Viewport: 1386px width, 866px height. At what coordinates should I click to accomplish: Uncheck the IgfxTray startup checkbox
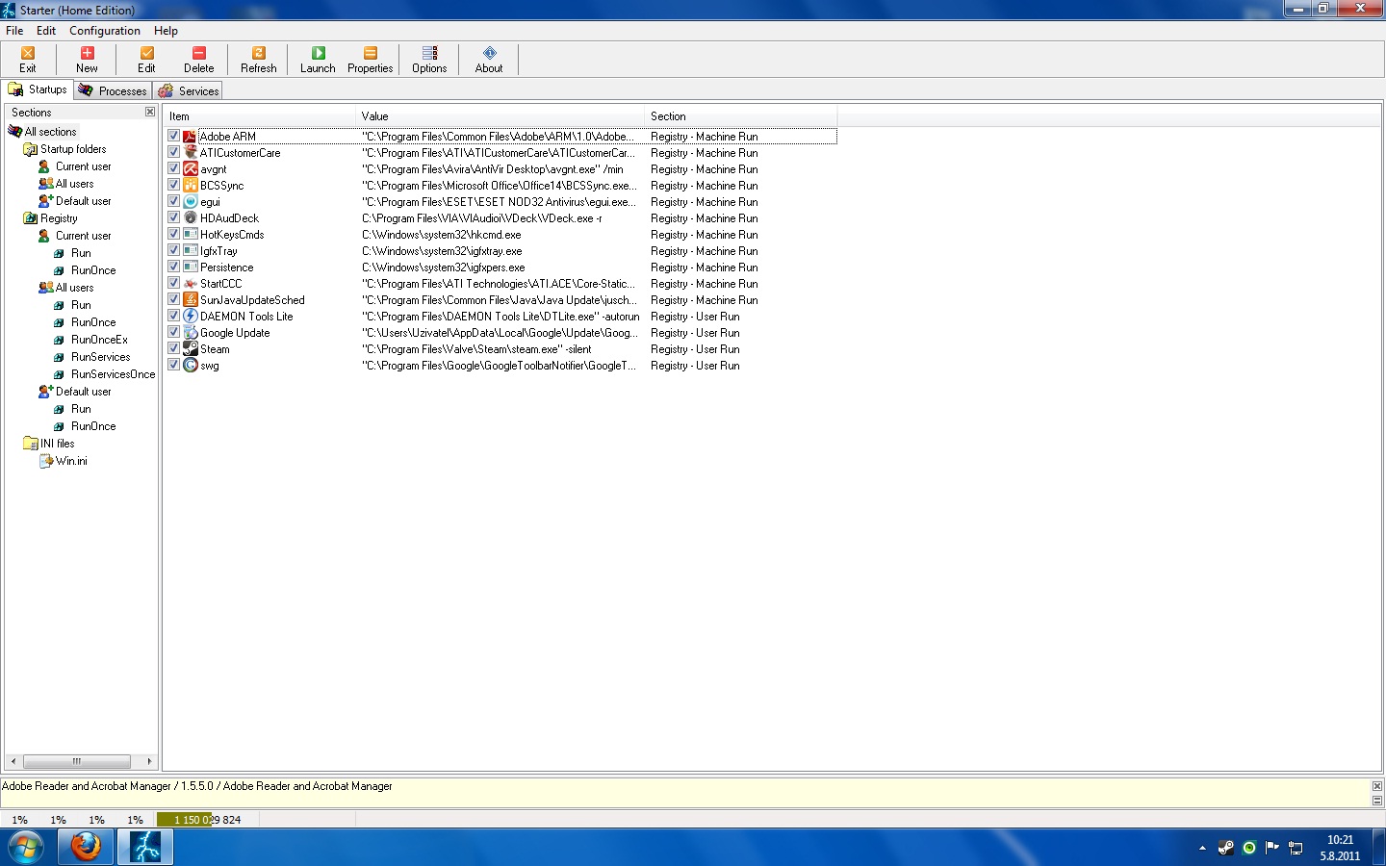[x=173, y=250]
